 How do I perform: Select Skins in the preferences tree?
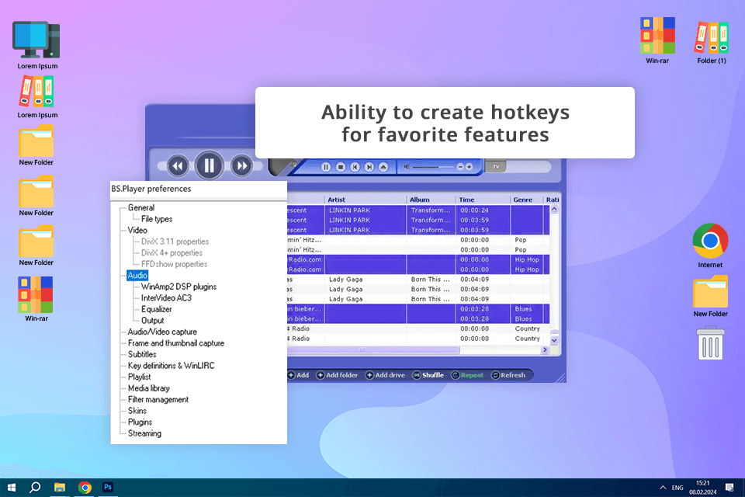pyautogui.click(x=137, y=411)
